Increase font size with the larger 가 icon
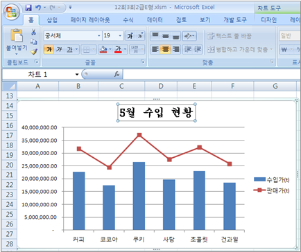 tap(130, 36)
